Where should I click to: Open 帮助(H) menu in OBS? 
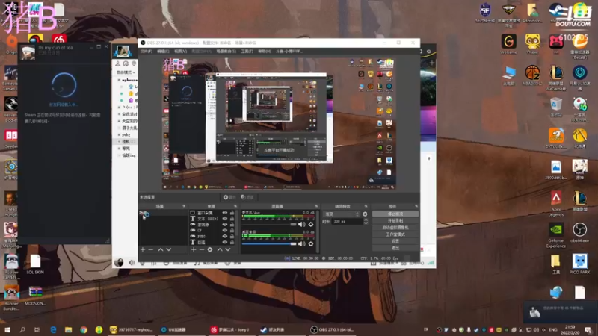point(265,51)
